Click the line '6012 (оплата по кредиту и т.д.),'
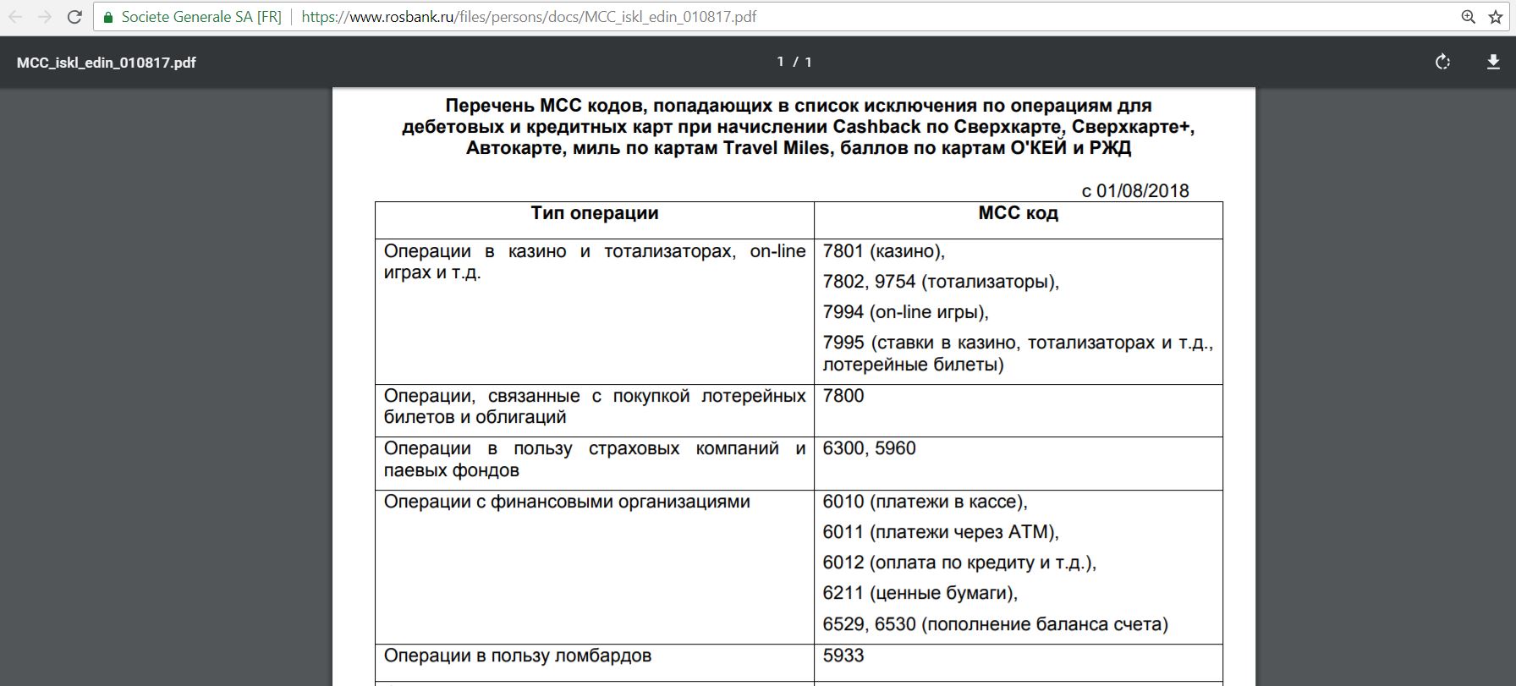Image resolution: width=1516 pixels, height=686 pixels. (959, 563)
